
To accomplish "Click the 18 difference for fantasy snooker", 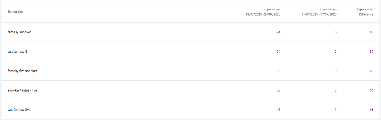I will [x=371, y=32].
